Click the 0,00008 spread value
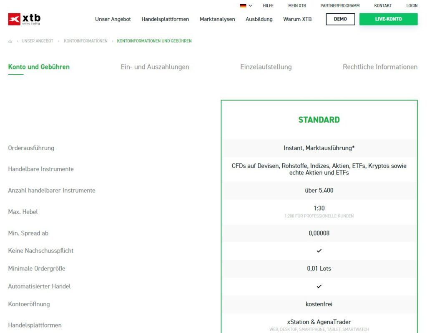Image resolution: width=427 pixels, height=333 pixels. coord(319,233)
